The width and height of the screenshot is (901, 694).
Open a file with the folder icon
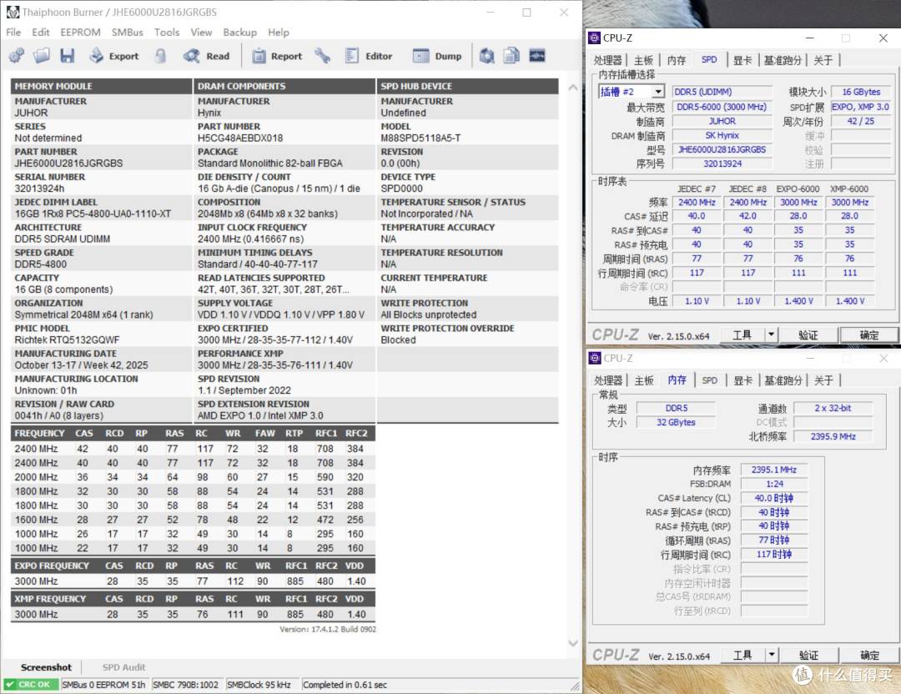[x=42, y=56]
